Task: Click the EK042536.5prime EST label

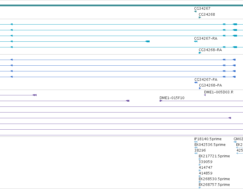Action: tap(210, 145)
